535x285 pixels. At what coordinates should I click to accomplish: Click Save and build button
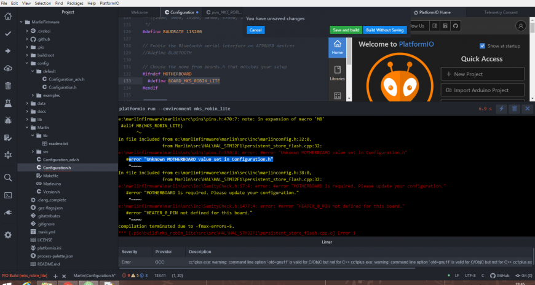[346, 30]
